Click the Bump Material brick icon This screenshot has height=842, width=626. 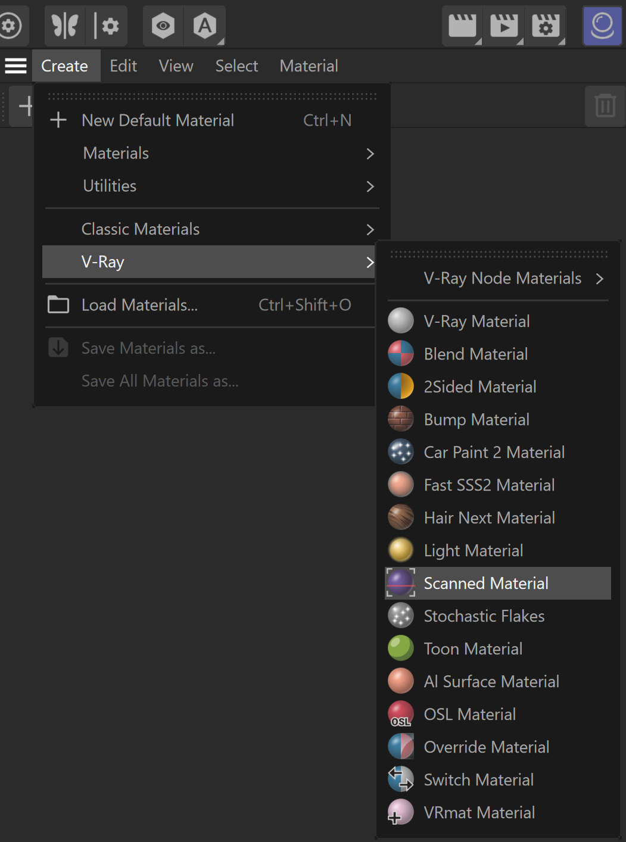[x=401, y=419]
